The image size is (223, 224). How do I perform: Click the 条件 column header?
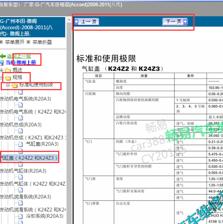(x=190, y=76)
